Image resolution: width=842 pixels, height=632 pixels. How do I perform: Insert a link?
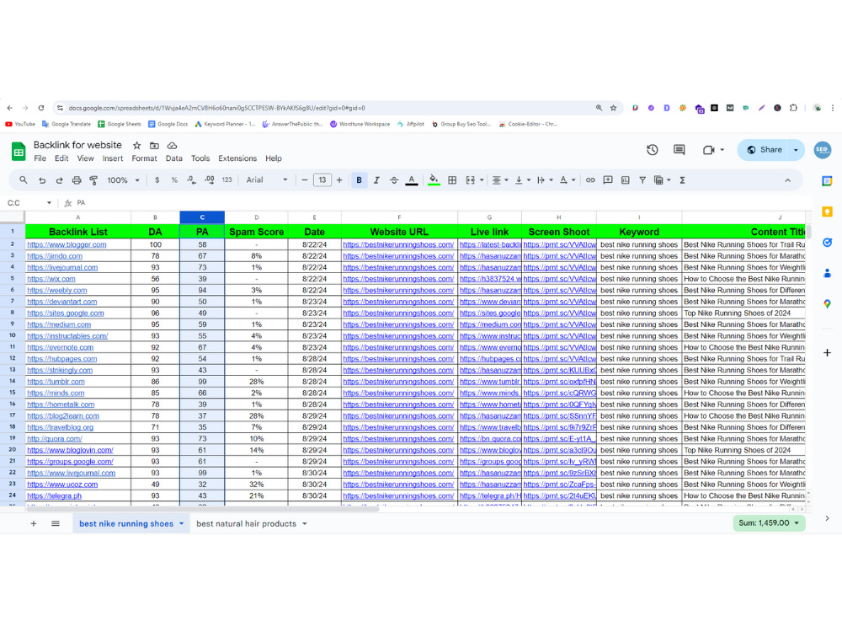(590, 180)
